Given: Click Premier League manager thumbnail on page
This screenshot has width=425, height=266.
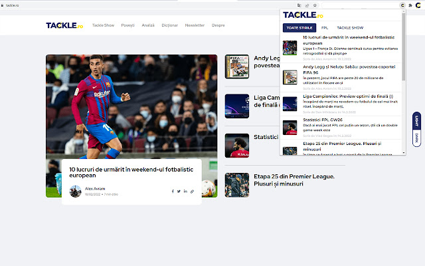Looking at the screenshot, I should (x=237, y=185).
